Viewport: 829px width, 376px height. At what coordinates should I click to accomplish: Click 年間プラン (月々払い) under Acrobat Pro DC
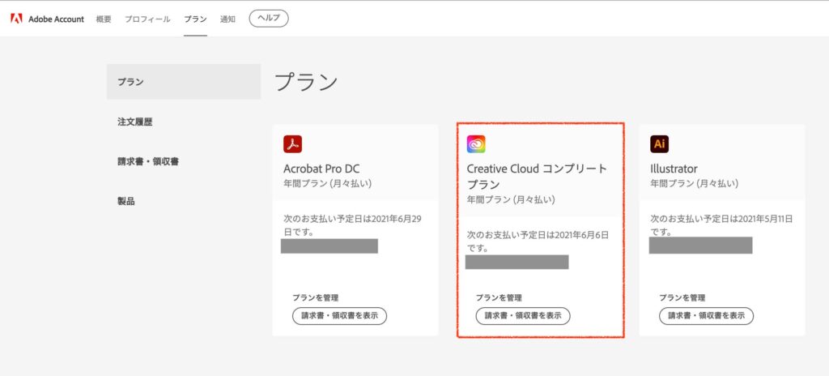328,184
